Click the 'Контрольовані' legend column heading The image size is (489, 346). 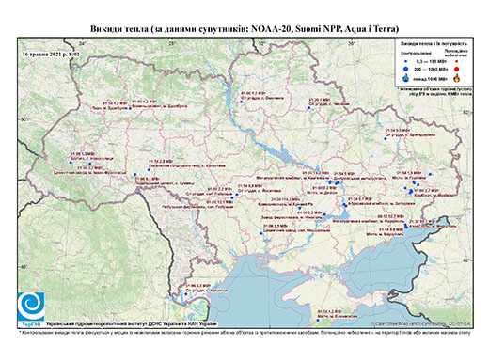coord(416,53)
